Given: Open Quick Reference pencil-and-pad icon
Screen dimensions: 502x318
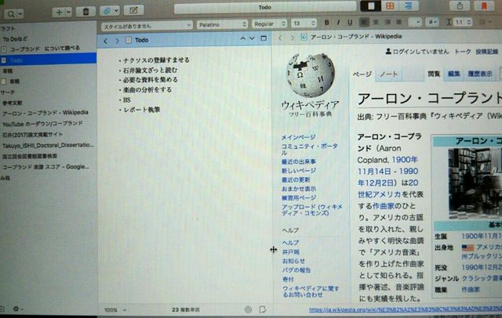Looking at the screenshot, I should 134,10.
